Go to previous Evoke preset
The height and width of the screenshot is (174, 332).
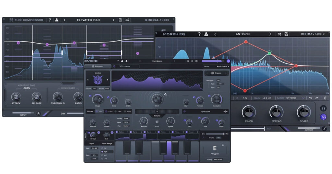point(140,61)
